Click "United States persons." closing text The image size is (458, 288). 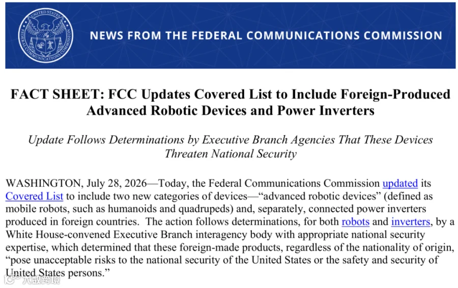[58, 273]
